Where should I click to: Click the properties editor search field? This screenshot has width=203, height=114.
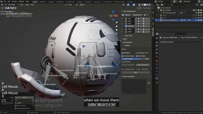click(180, 34)
